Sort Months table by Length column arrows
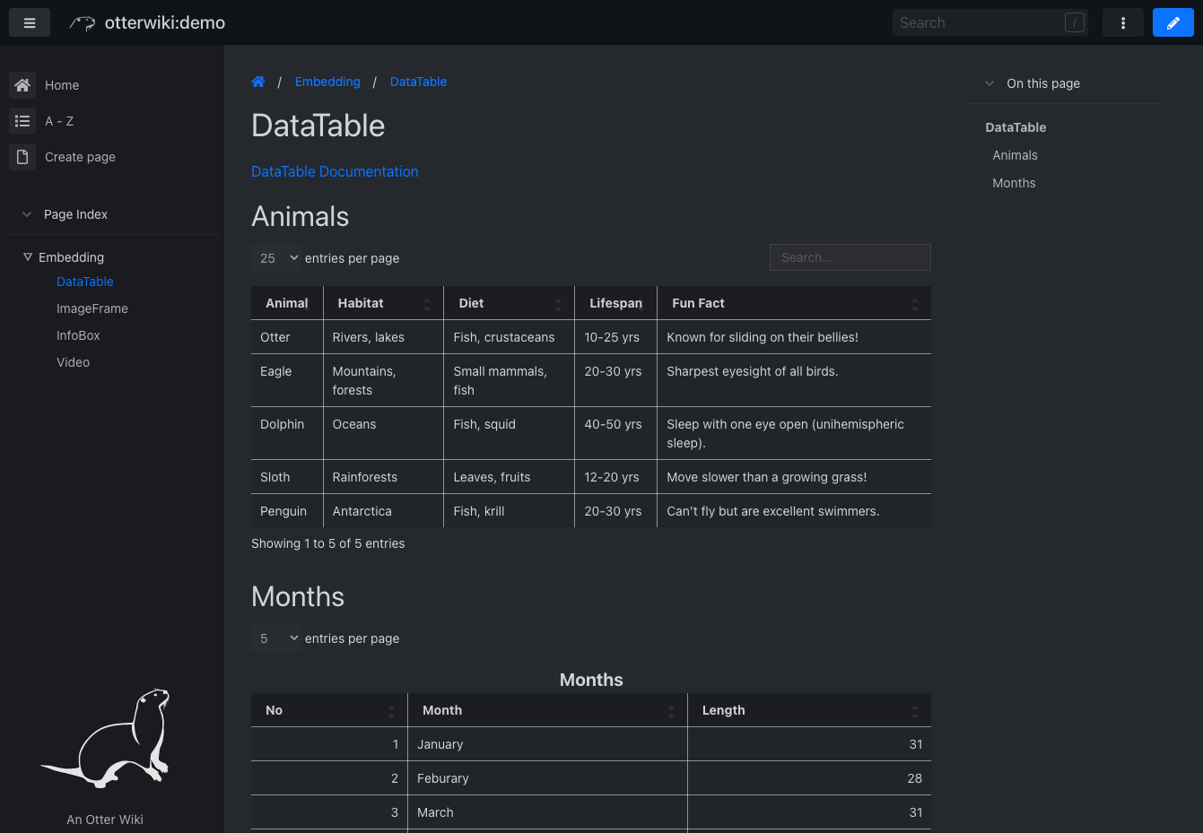Screen dimensions: 1203x833 (x=915, y=711)
